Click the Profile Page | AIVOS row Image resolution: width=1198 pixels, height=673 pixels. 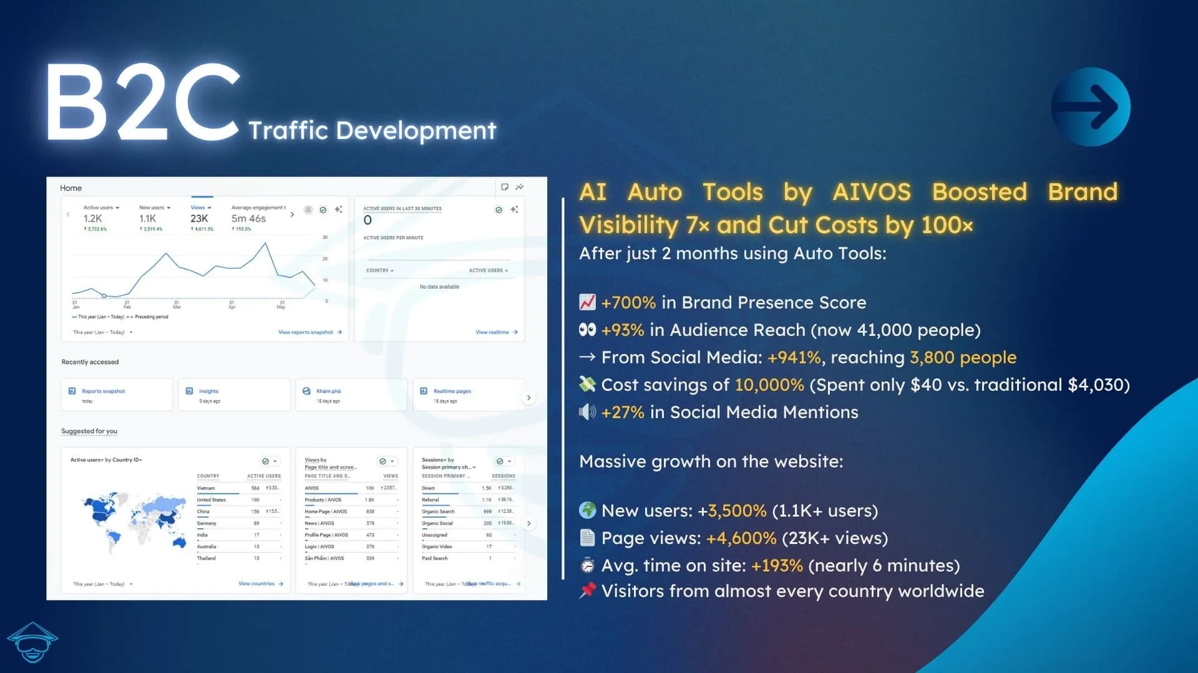tap(351, 535)
